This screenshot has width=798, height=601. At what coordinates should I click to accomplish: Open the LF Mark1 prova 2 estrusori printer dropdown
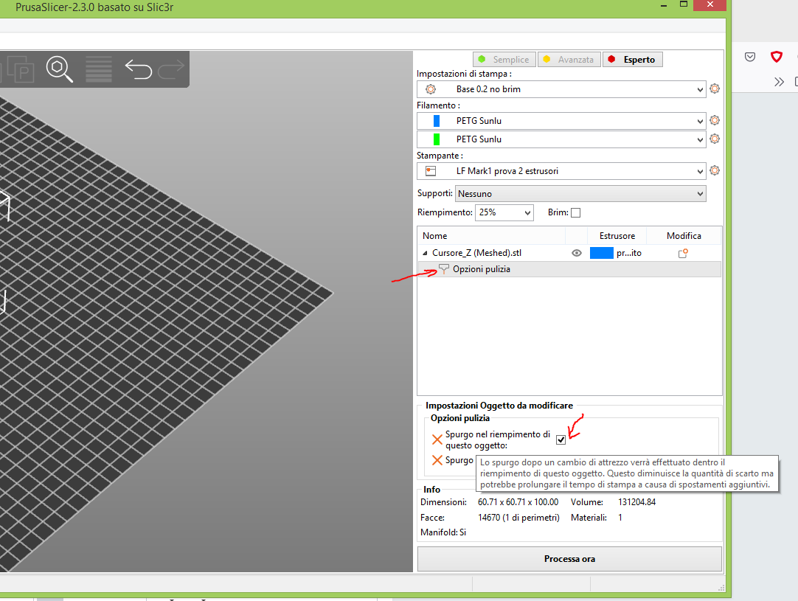[561, 171]
